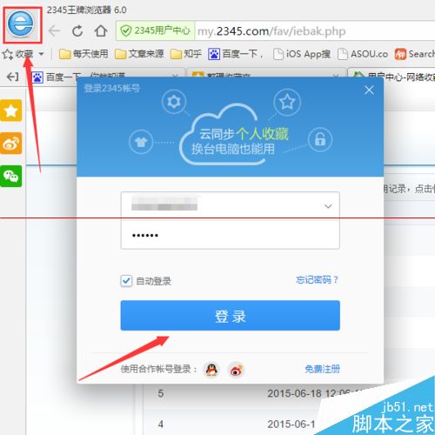Click the account username field

pos(231,206)
